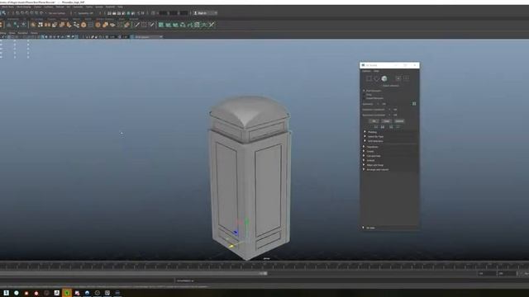Open the Symmetry dropdown in UV Toolkit
The image size is (529, 297).
383,104
